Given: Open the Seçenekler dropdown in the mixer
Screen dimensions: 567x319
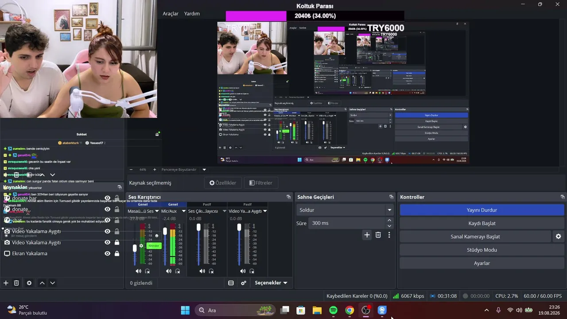Looking at the screenshot, I should pyautogui.click(x=271, y=283).
